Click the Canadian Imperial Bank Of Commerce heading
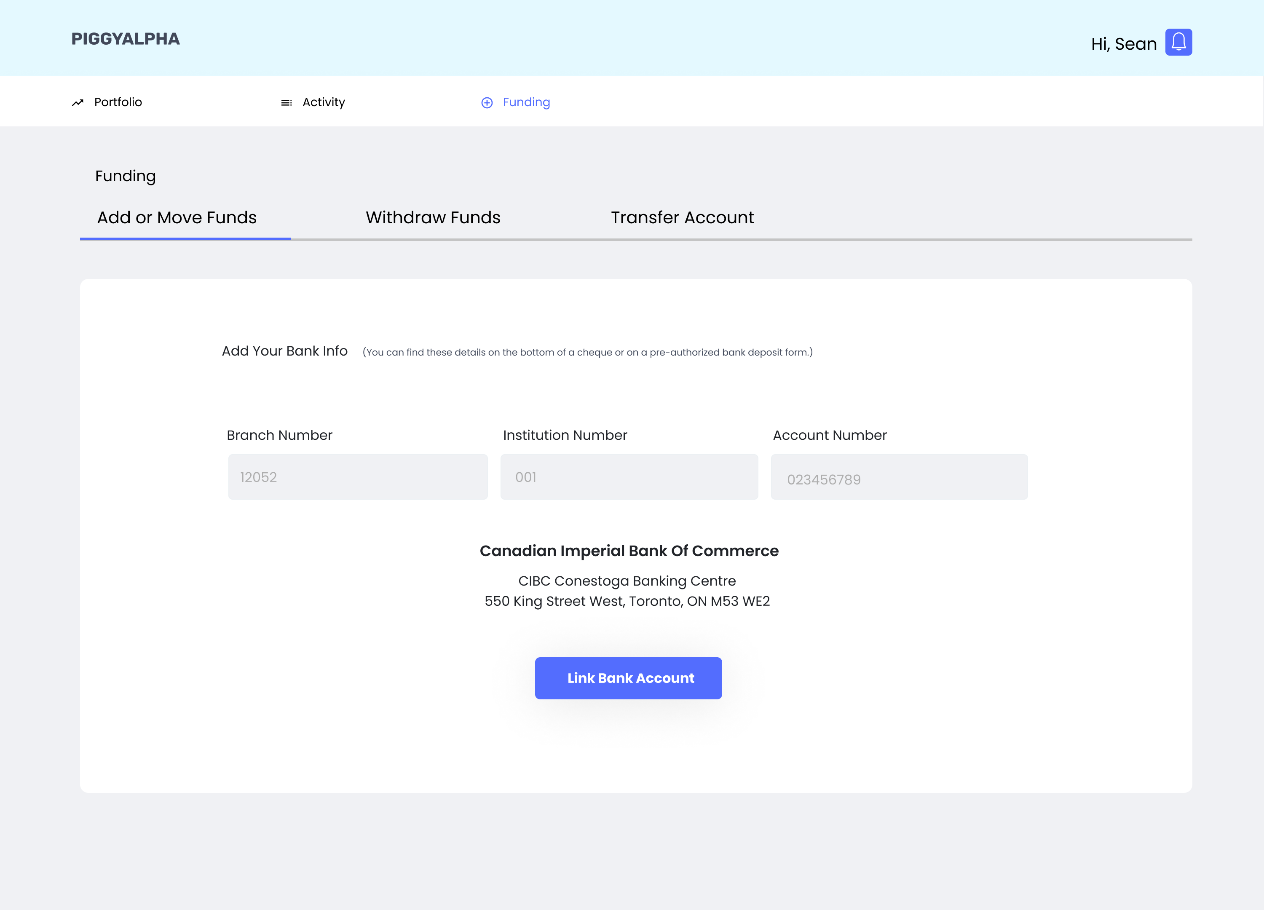The width and height of the screenshot is (1264, 910). pos(629,551)
